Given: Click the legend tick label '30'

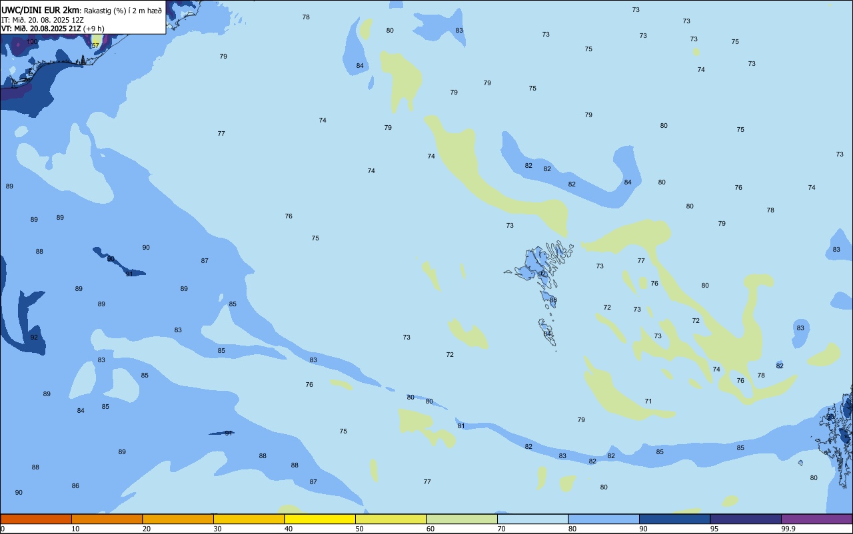Looking at the screenshot, I should pyautogui.click(x=217, y=529).
